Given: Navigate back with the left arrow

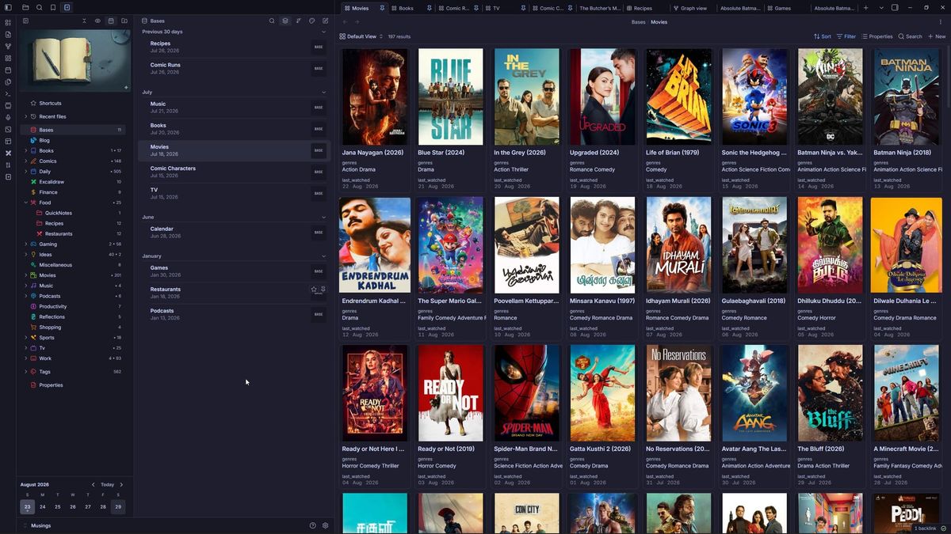Looking at the screenshot, I should point(345,21).
